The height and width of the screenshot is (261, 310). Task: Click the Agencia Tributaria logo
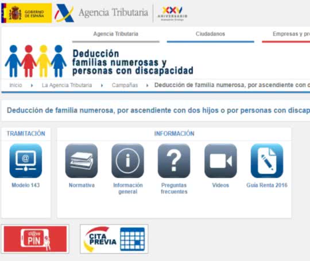[x=101, y=13]
